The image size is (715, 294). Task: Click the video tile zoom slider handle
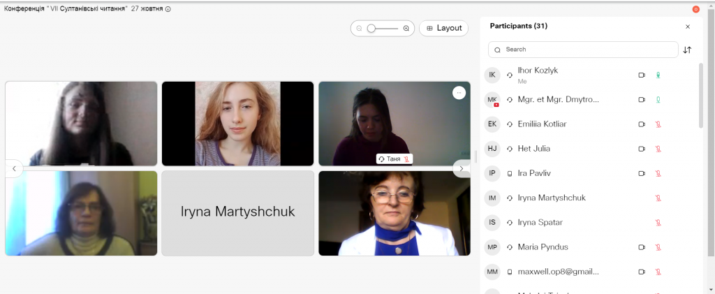(x=371, y=28)
